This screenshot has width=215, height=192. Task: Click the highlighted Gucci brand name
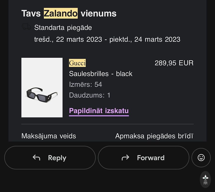pyautogui.click(x=77, y=63)
